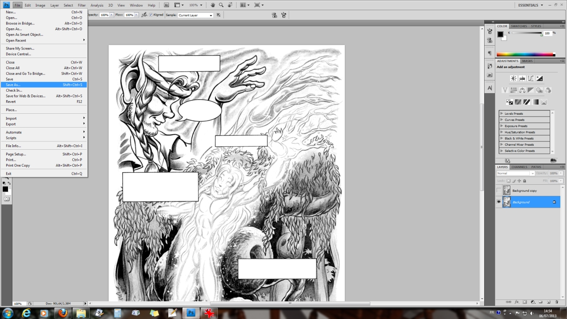Open the Essentials workspace switcher
This screenshot has height=319, width=567.
coord(530,5)
